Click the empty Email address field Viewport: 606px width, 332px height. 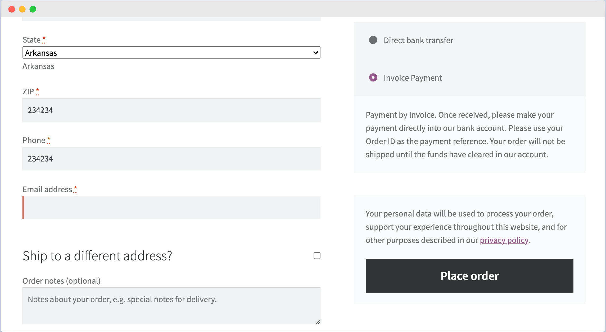coord(171,207)
